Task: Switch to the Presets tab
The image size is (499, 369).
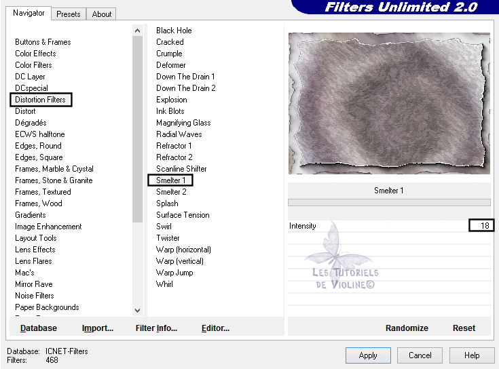Action: point(69,14)
